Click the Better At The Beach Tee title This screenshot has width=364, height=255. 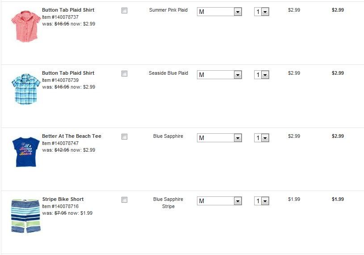tap(71, 136)
